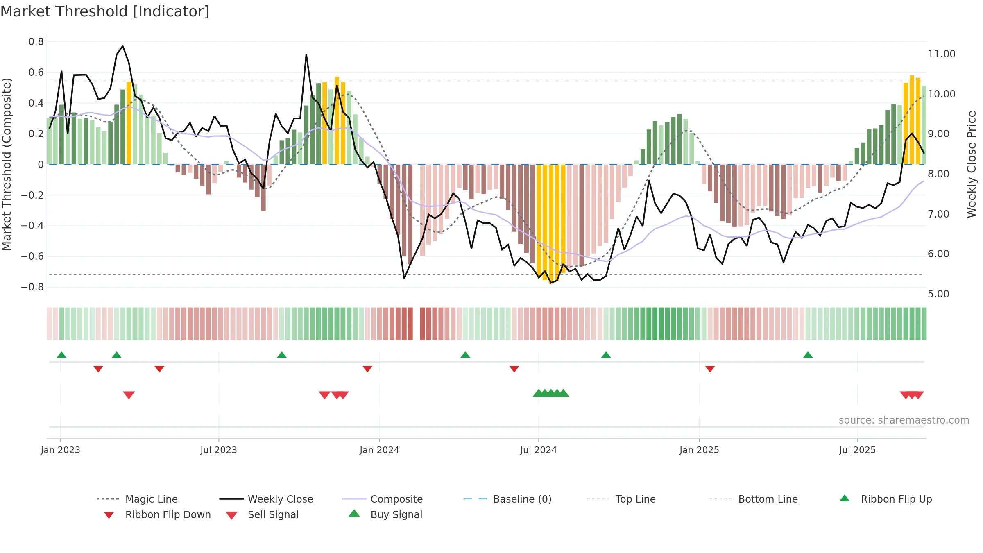Click the 5.00 price tick on right axis
The image size is (983, 553).
click(x=938, y=294)
